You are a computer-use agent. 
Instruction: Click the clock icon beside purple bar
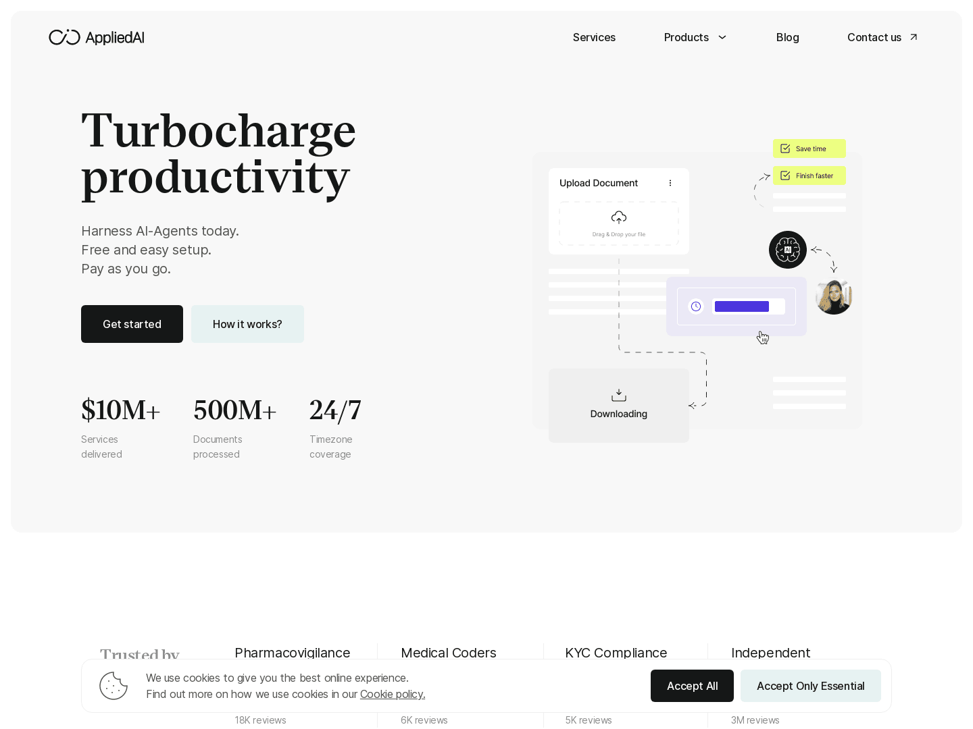(x=696, y=306)
